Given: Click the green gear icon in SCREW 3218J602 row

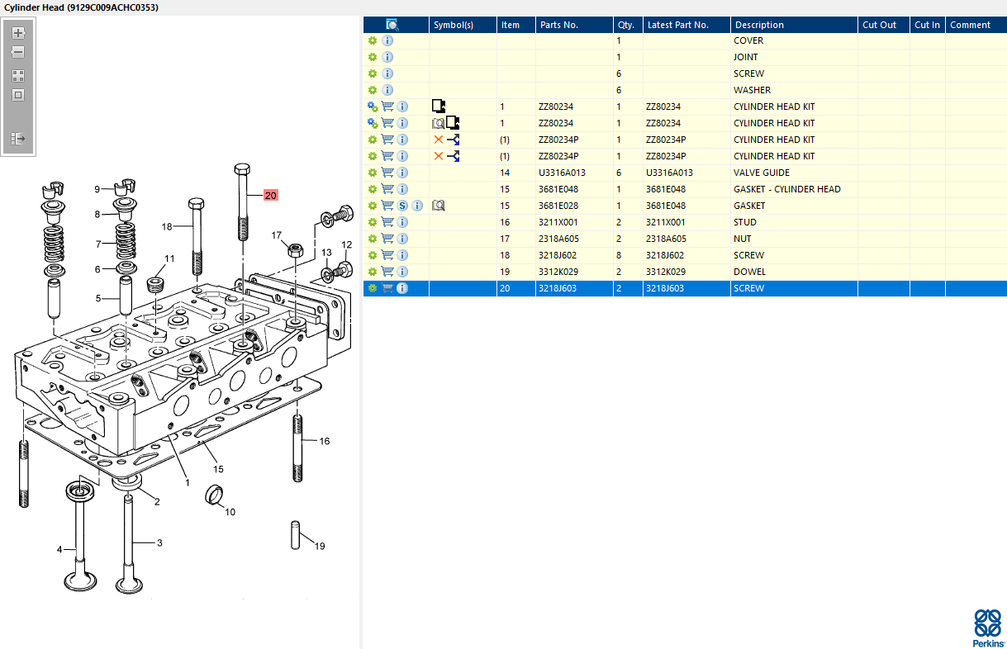Looking at the screenshot, I should click(x=373, y=255).
